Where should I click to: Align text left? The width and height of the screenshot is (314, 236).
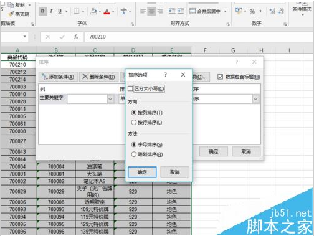pos(143,11)
